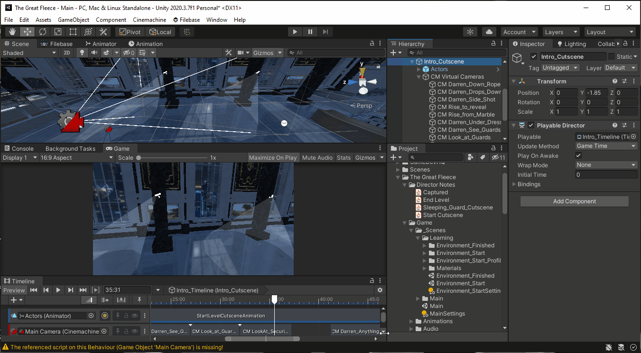Viewport: 641px width, 353px height.
Task: Go to Timeline start button
Action: click(34, 290)
